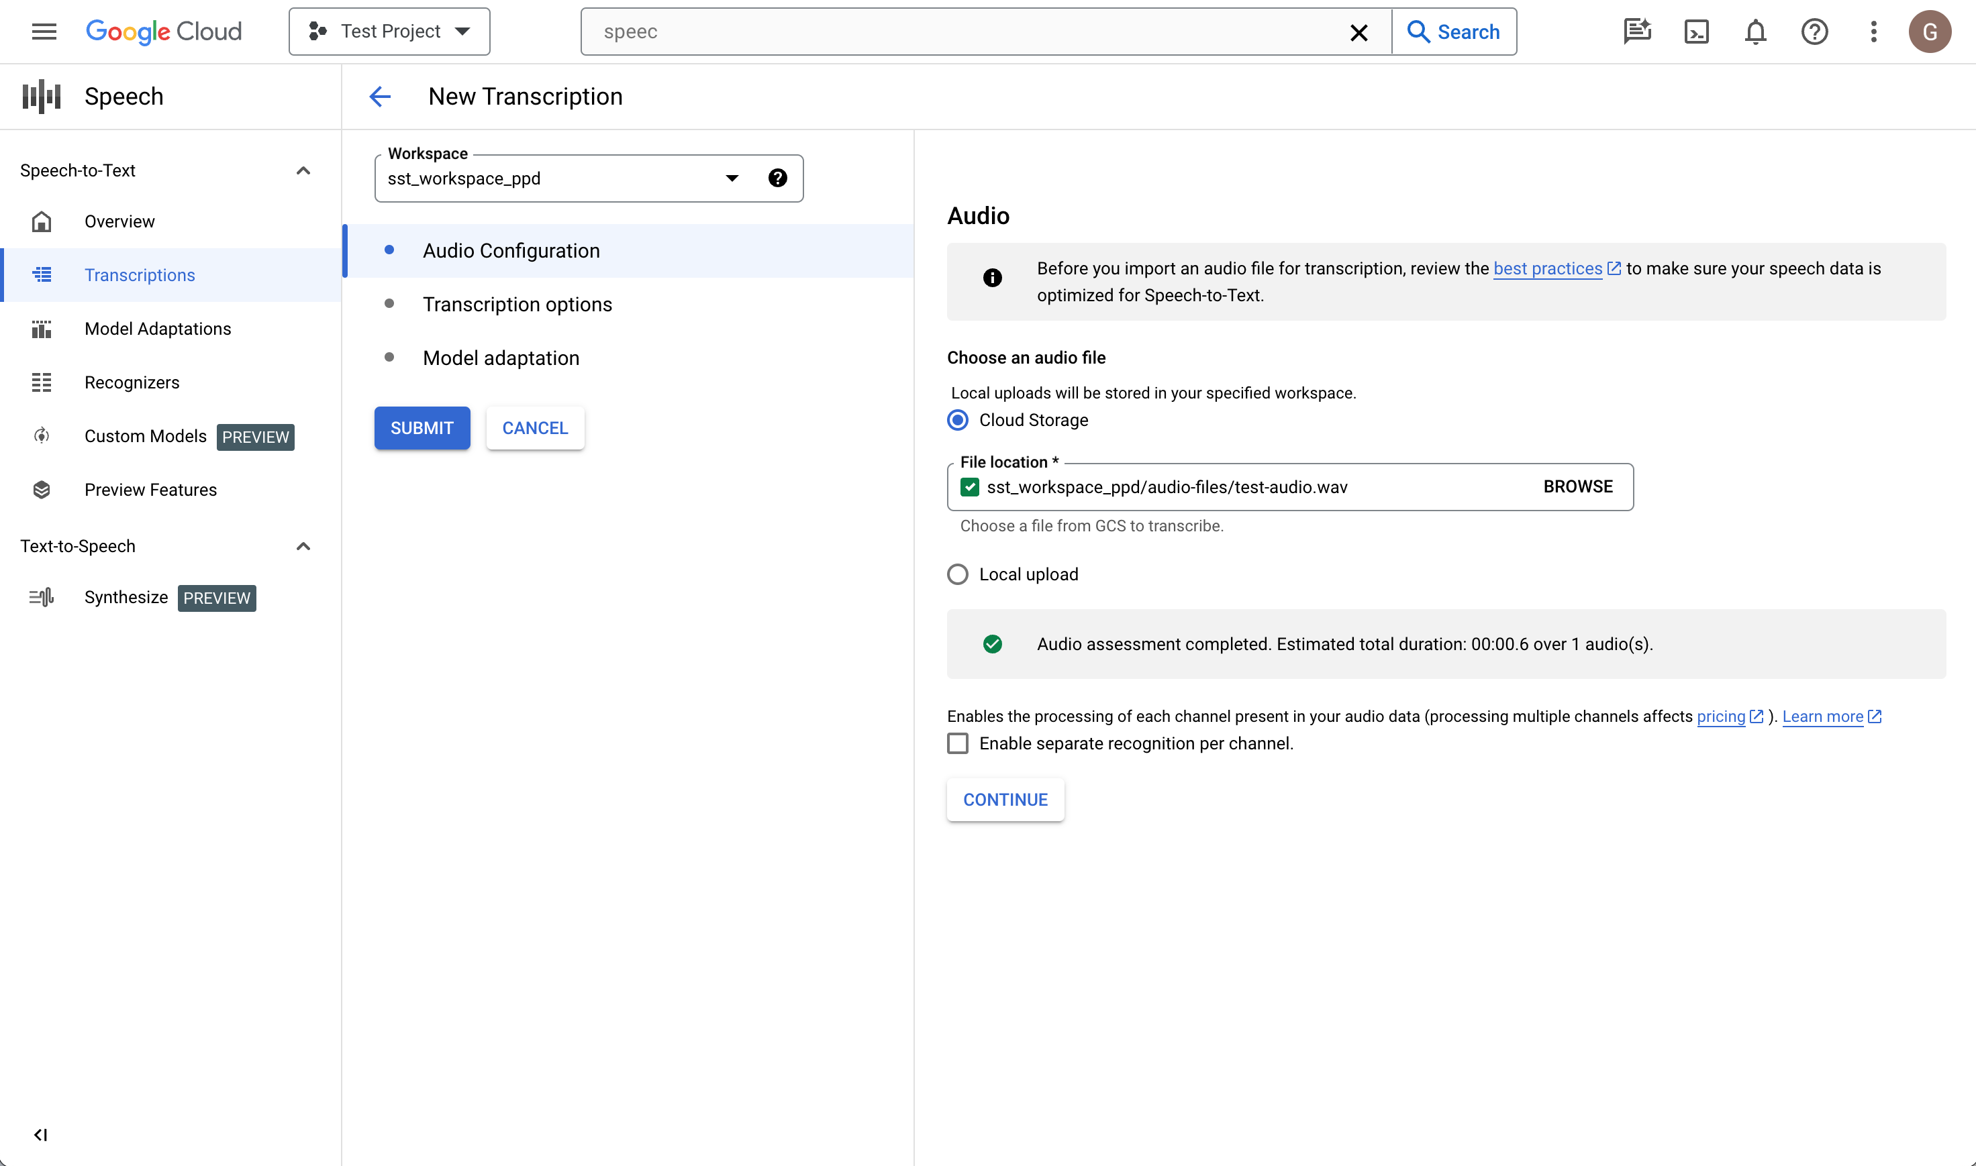Open the Transcription options step
Image resolution: width=1976 pixels, height=1166 pixels.
518,304
